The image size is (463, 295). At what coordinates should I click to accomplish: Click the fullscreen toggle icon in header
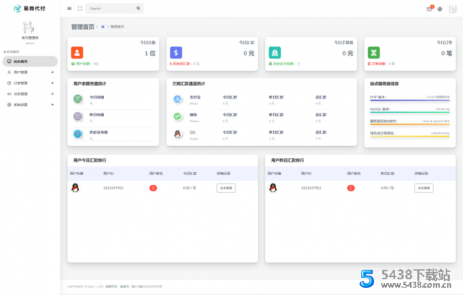[80, 9]
